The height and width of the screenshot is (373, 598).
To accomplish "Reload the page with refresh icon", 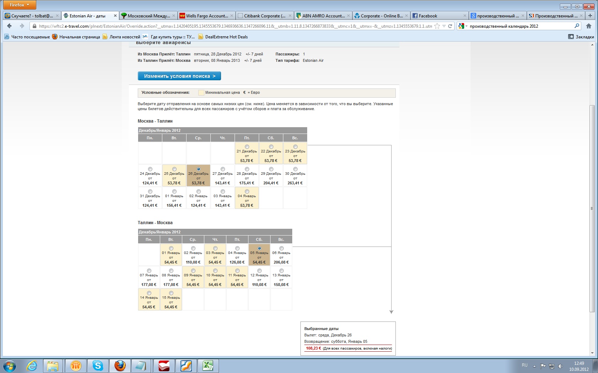I will tap(450, 26).
